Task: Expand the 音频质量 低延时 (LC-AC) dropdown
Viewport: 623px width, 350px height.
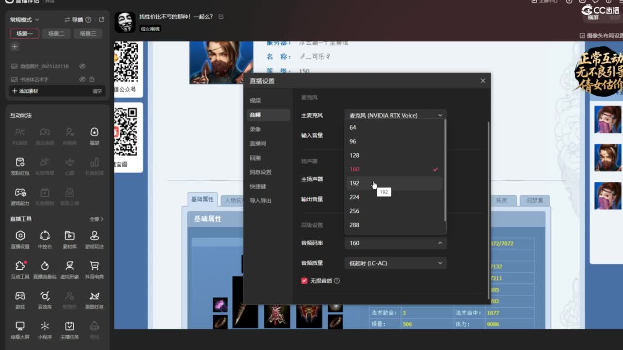Action: [x=395, y=263]
